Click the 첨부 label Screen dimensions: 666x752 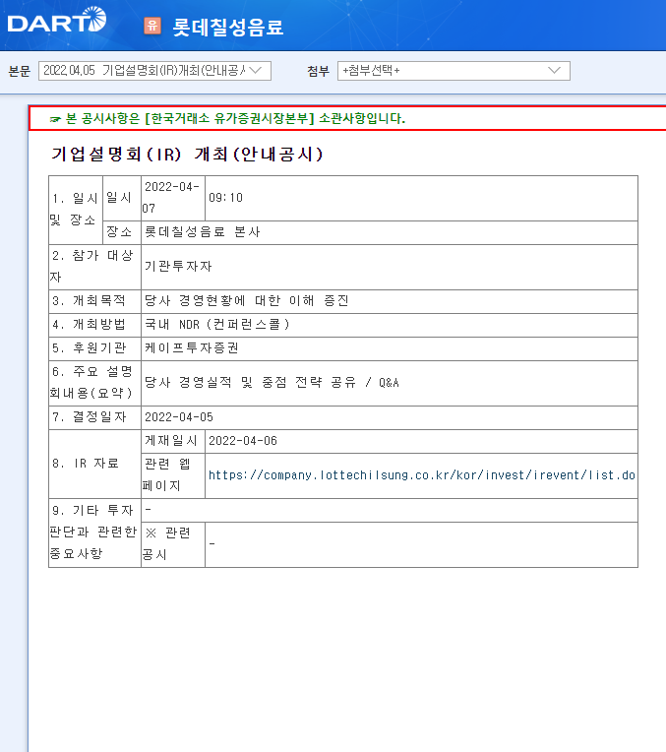(319, 71)
